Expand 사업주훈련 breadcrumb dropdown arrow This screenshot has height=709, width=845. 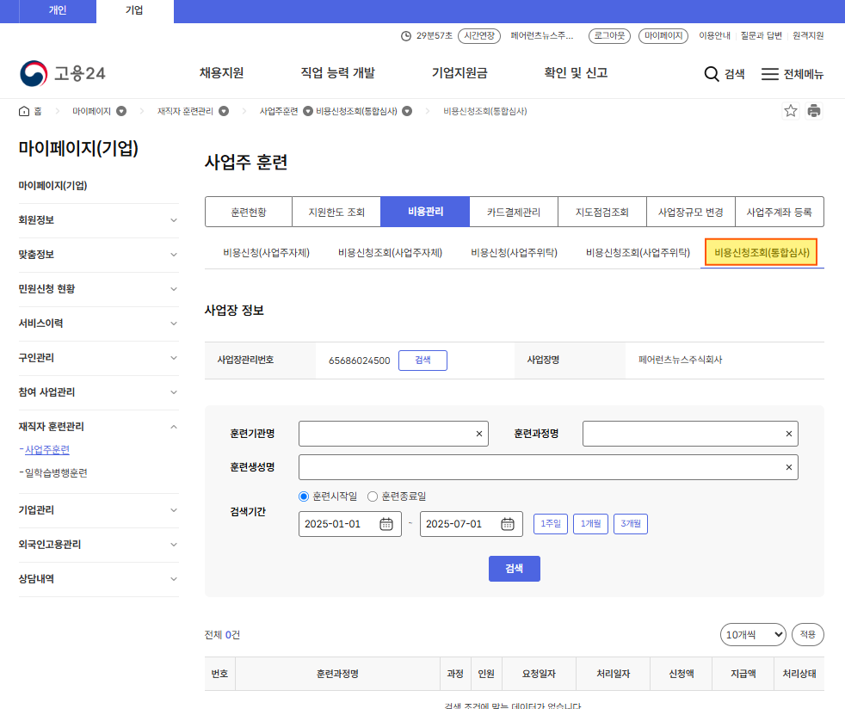pyautogui.click(x=308, y=111)
